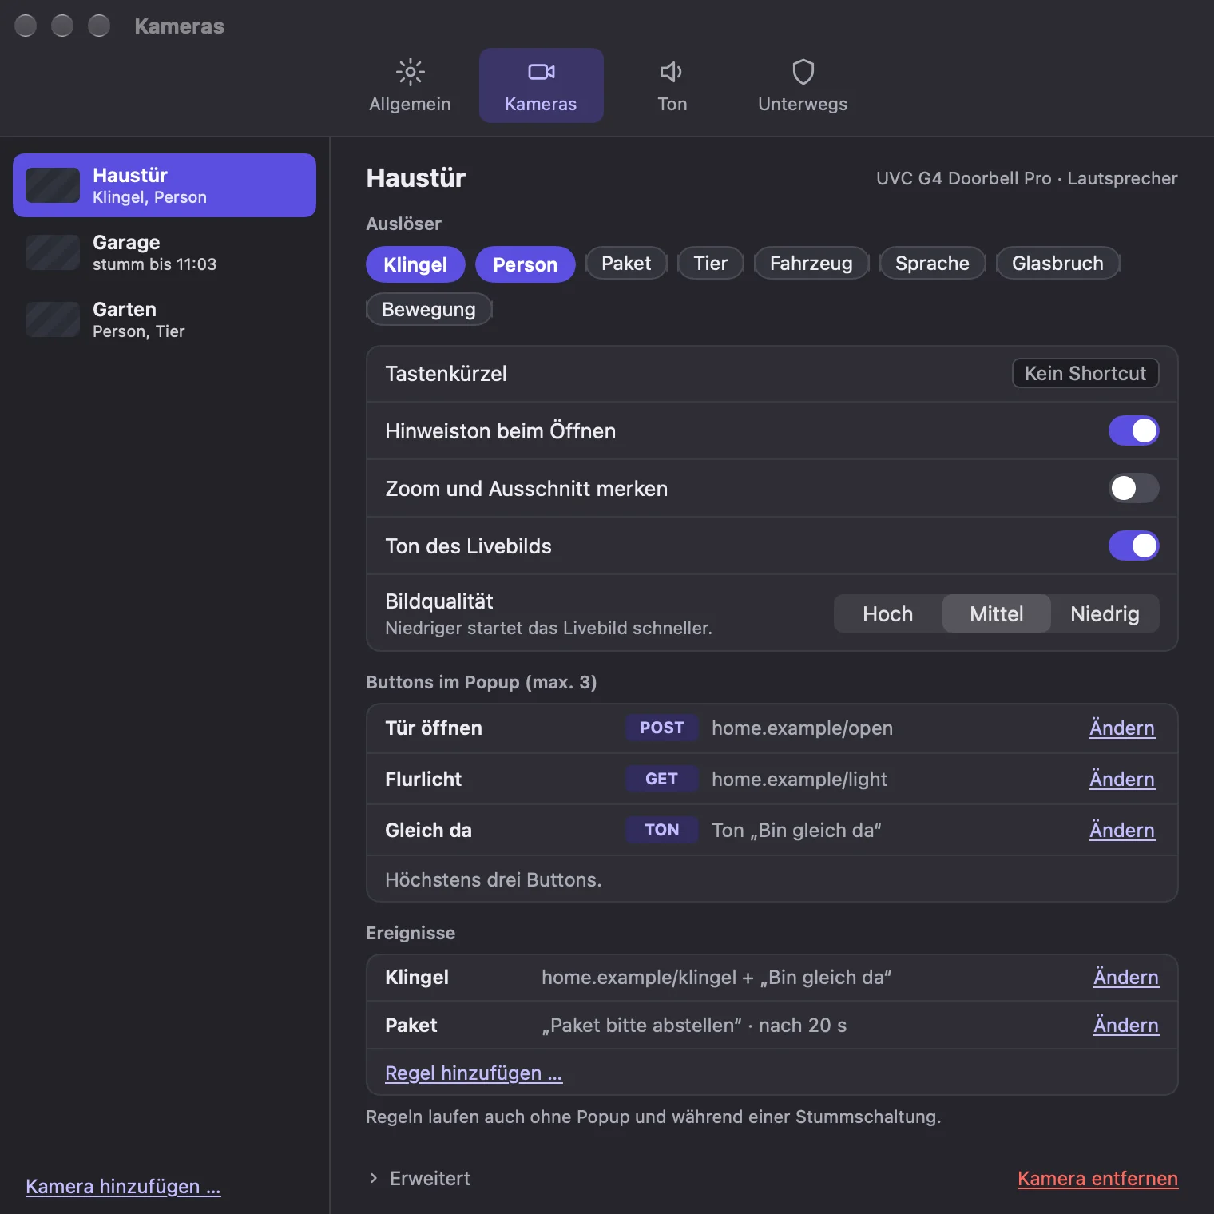This screenshot has height=1214, width=1214.
Task: Click Ändern for Gleich da button
Action: coord(1122,831)
